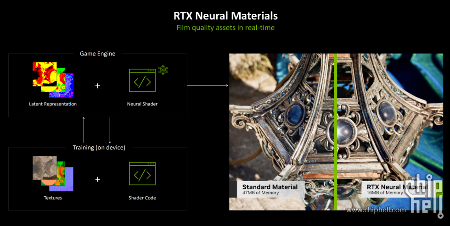Click the Neural Shader code window icon
Screen dimensions: 450x226
coord(142,80)
